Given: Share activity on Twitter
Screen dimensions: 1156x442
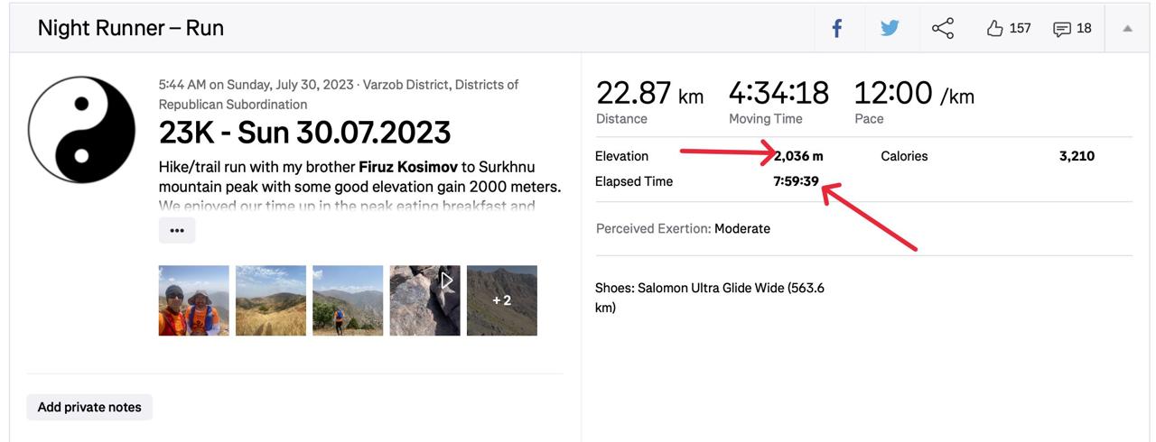Looking at the screenshot, I should pos(890,29).
